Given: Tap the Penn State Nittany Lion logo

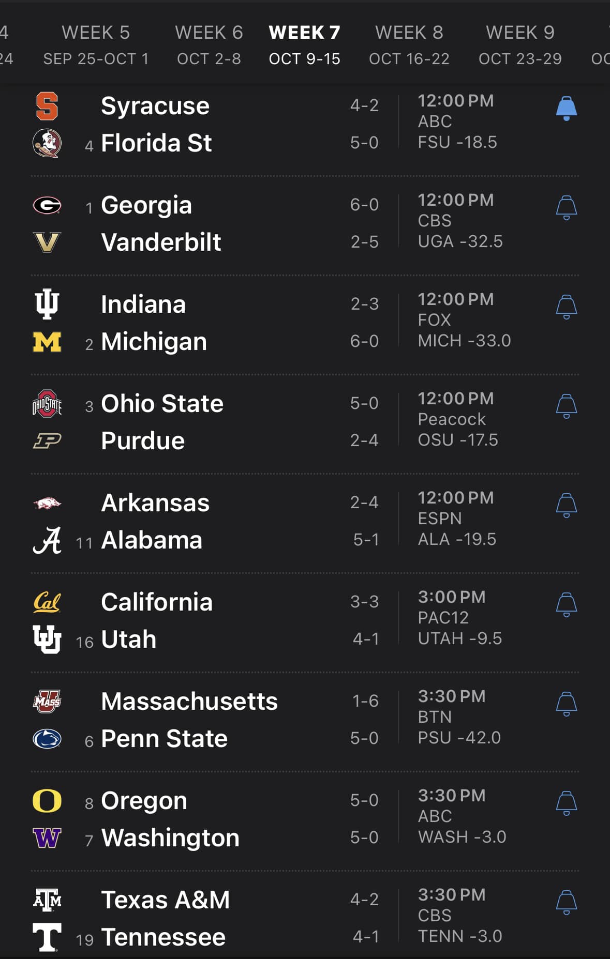Looking at the screenshot, I should point(47,739).
